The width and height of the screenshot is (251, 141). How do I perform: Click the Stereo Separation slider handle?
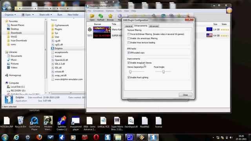point(130,72)
